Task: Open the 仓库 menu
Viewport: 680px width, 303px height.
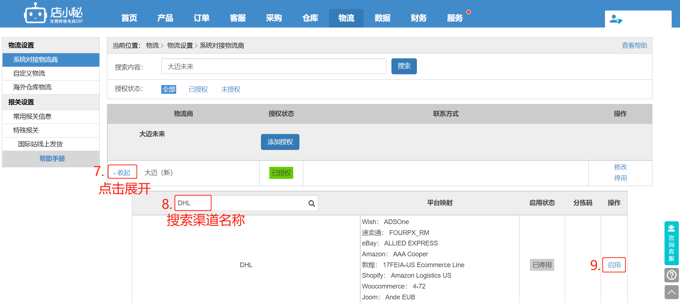Action: tap(310, 18)
